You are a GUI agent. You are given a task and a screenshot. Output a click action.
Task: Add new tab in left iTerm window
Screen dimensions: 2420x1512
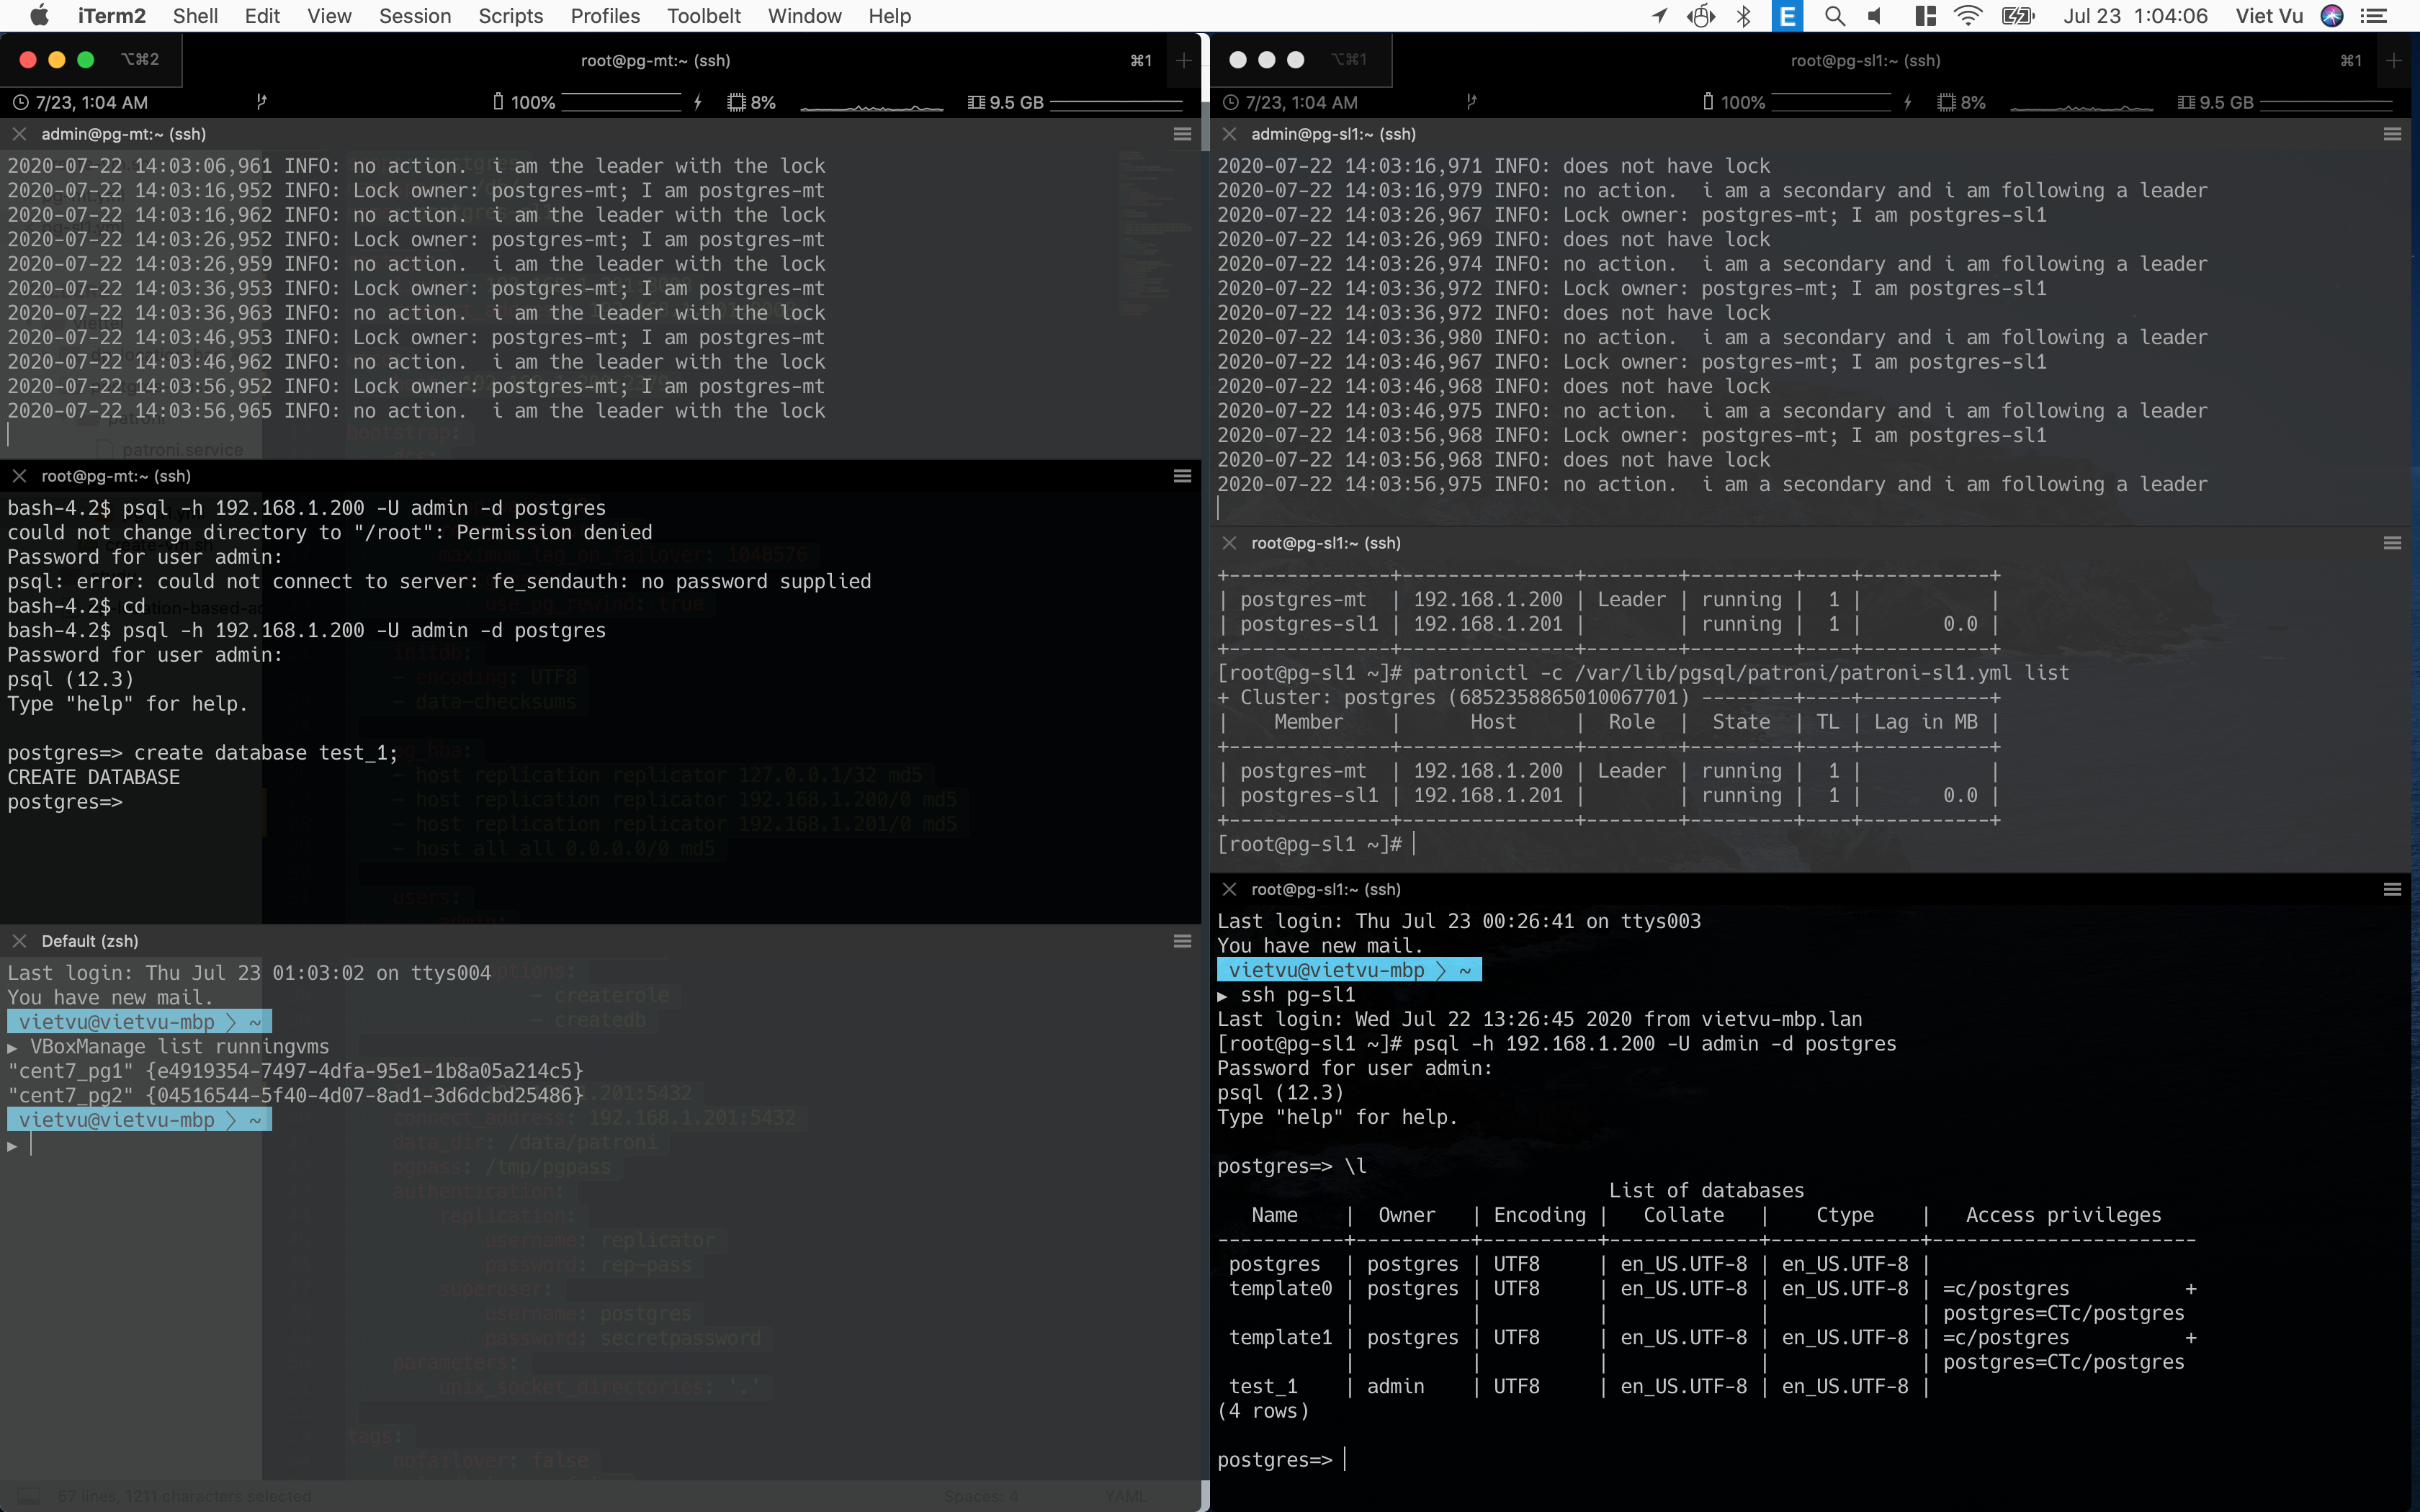[x=1184, y=60]
